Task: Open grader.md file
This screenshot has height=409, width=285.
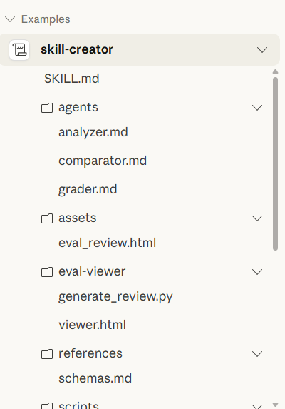Action: pyautogui.click(x=88, y=189)
